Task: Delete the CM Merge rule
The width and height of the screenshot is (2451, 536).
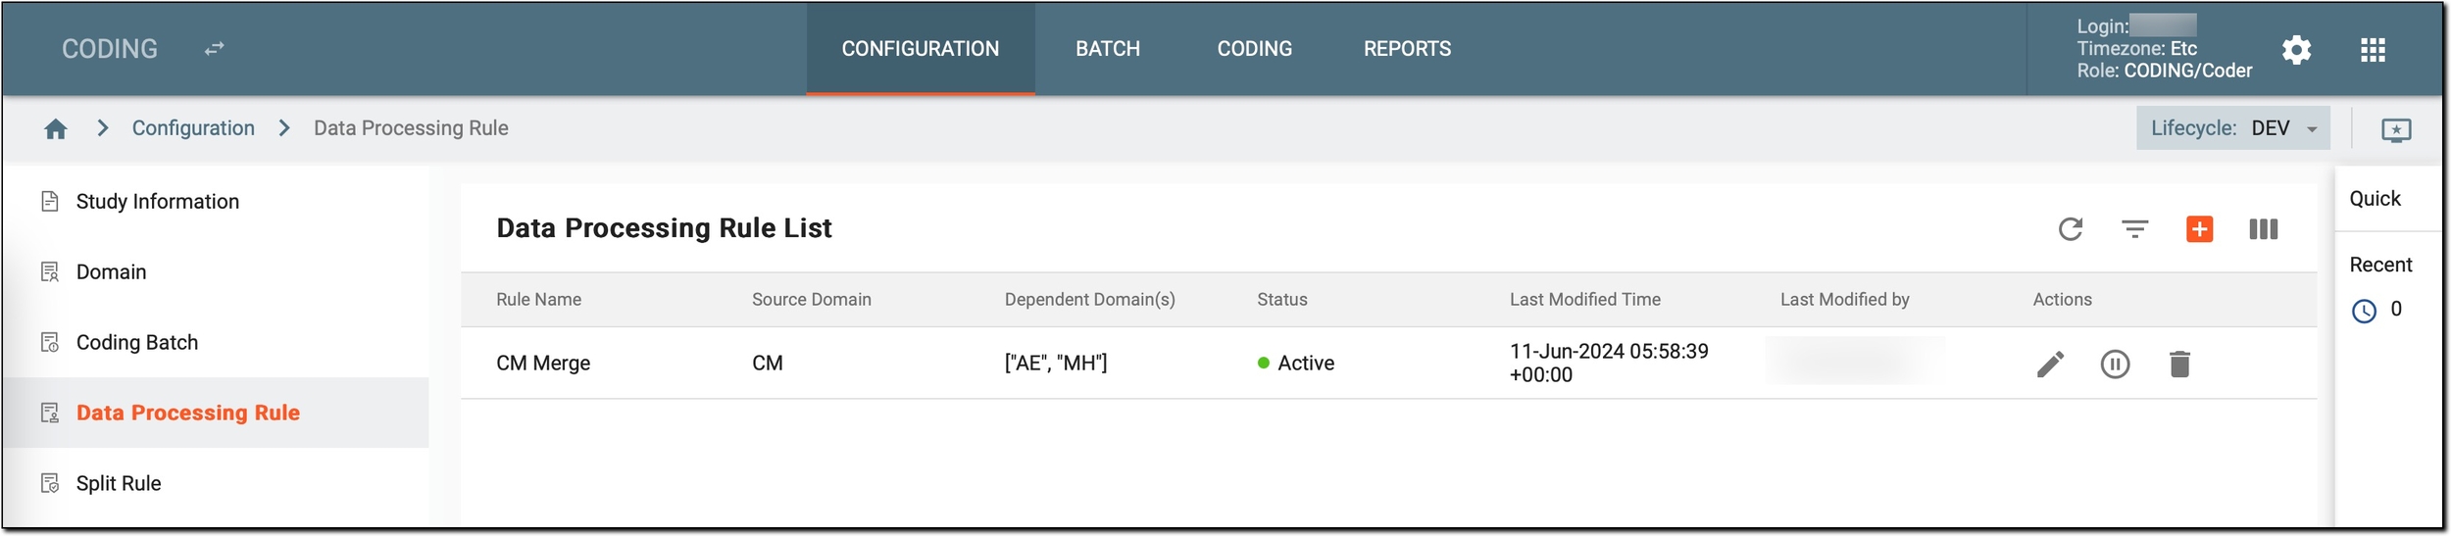Action: 2179,364
